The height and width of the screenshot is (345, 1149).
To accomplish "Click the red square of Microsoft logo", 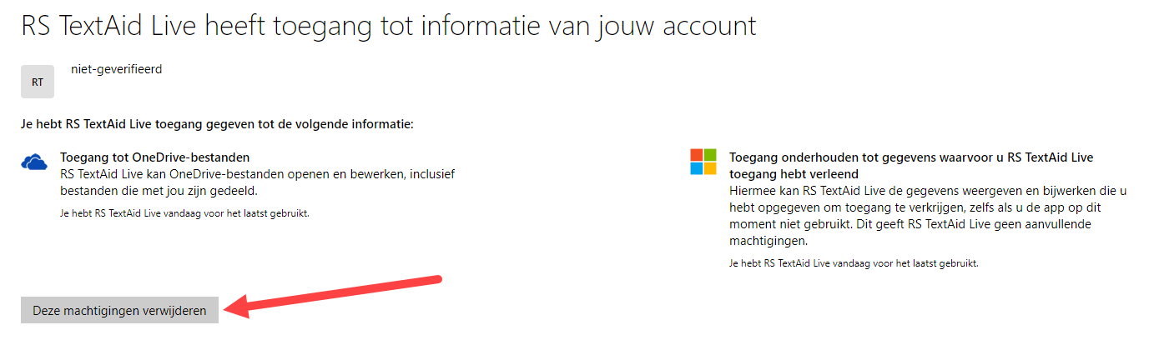I will click(696, 155).
